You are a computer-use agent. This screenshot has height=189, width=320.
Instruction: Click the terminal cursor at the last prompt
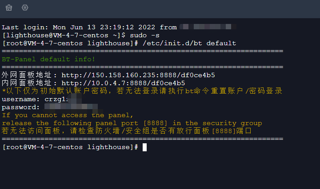coord(144,147)
